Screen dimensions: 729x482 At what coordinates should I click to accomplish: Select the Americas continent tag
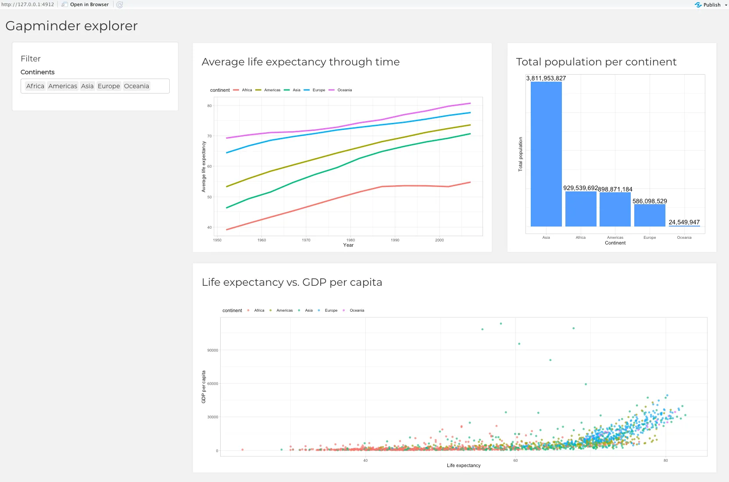click(x=62, y=86)
